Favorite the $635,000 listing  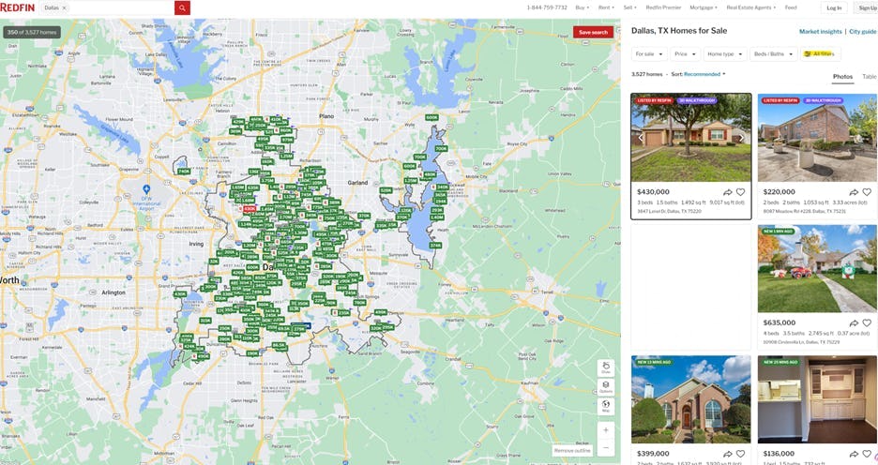point(867,322)
